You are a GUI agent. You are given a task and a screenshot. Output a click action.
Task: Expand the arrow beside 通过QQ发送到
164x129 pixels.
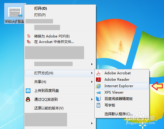click(x=92, y=99)
